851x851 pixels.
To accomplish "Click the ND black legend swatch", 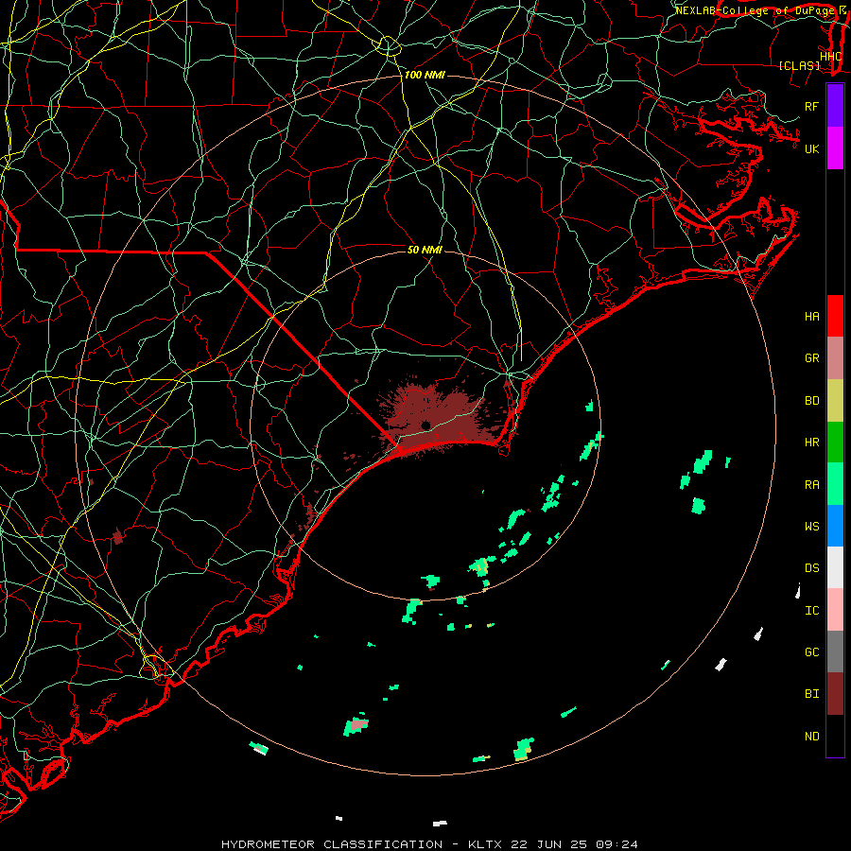I will point(835,736).
